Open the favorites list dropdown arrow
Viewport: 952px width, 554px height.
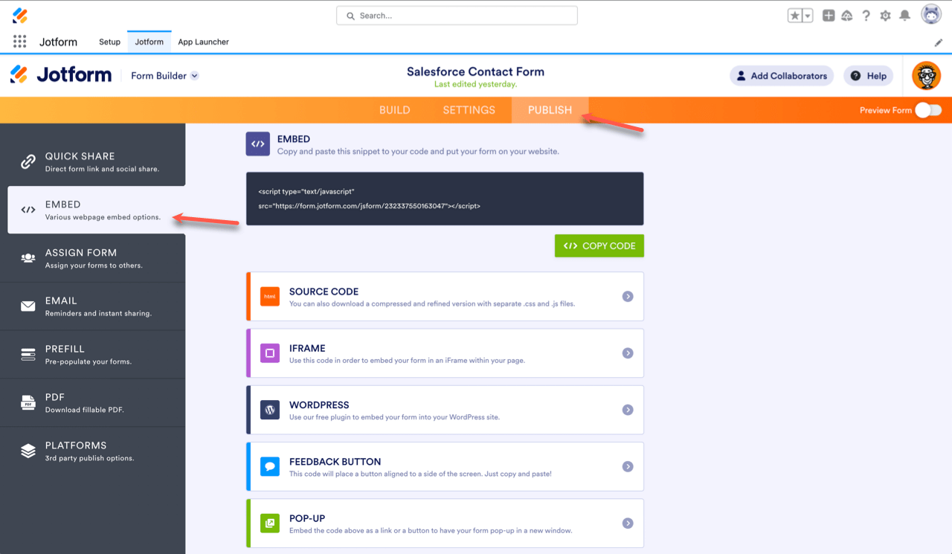pyautogui.click(x=808, y=16)
